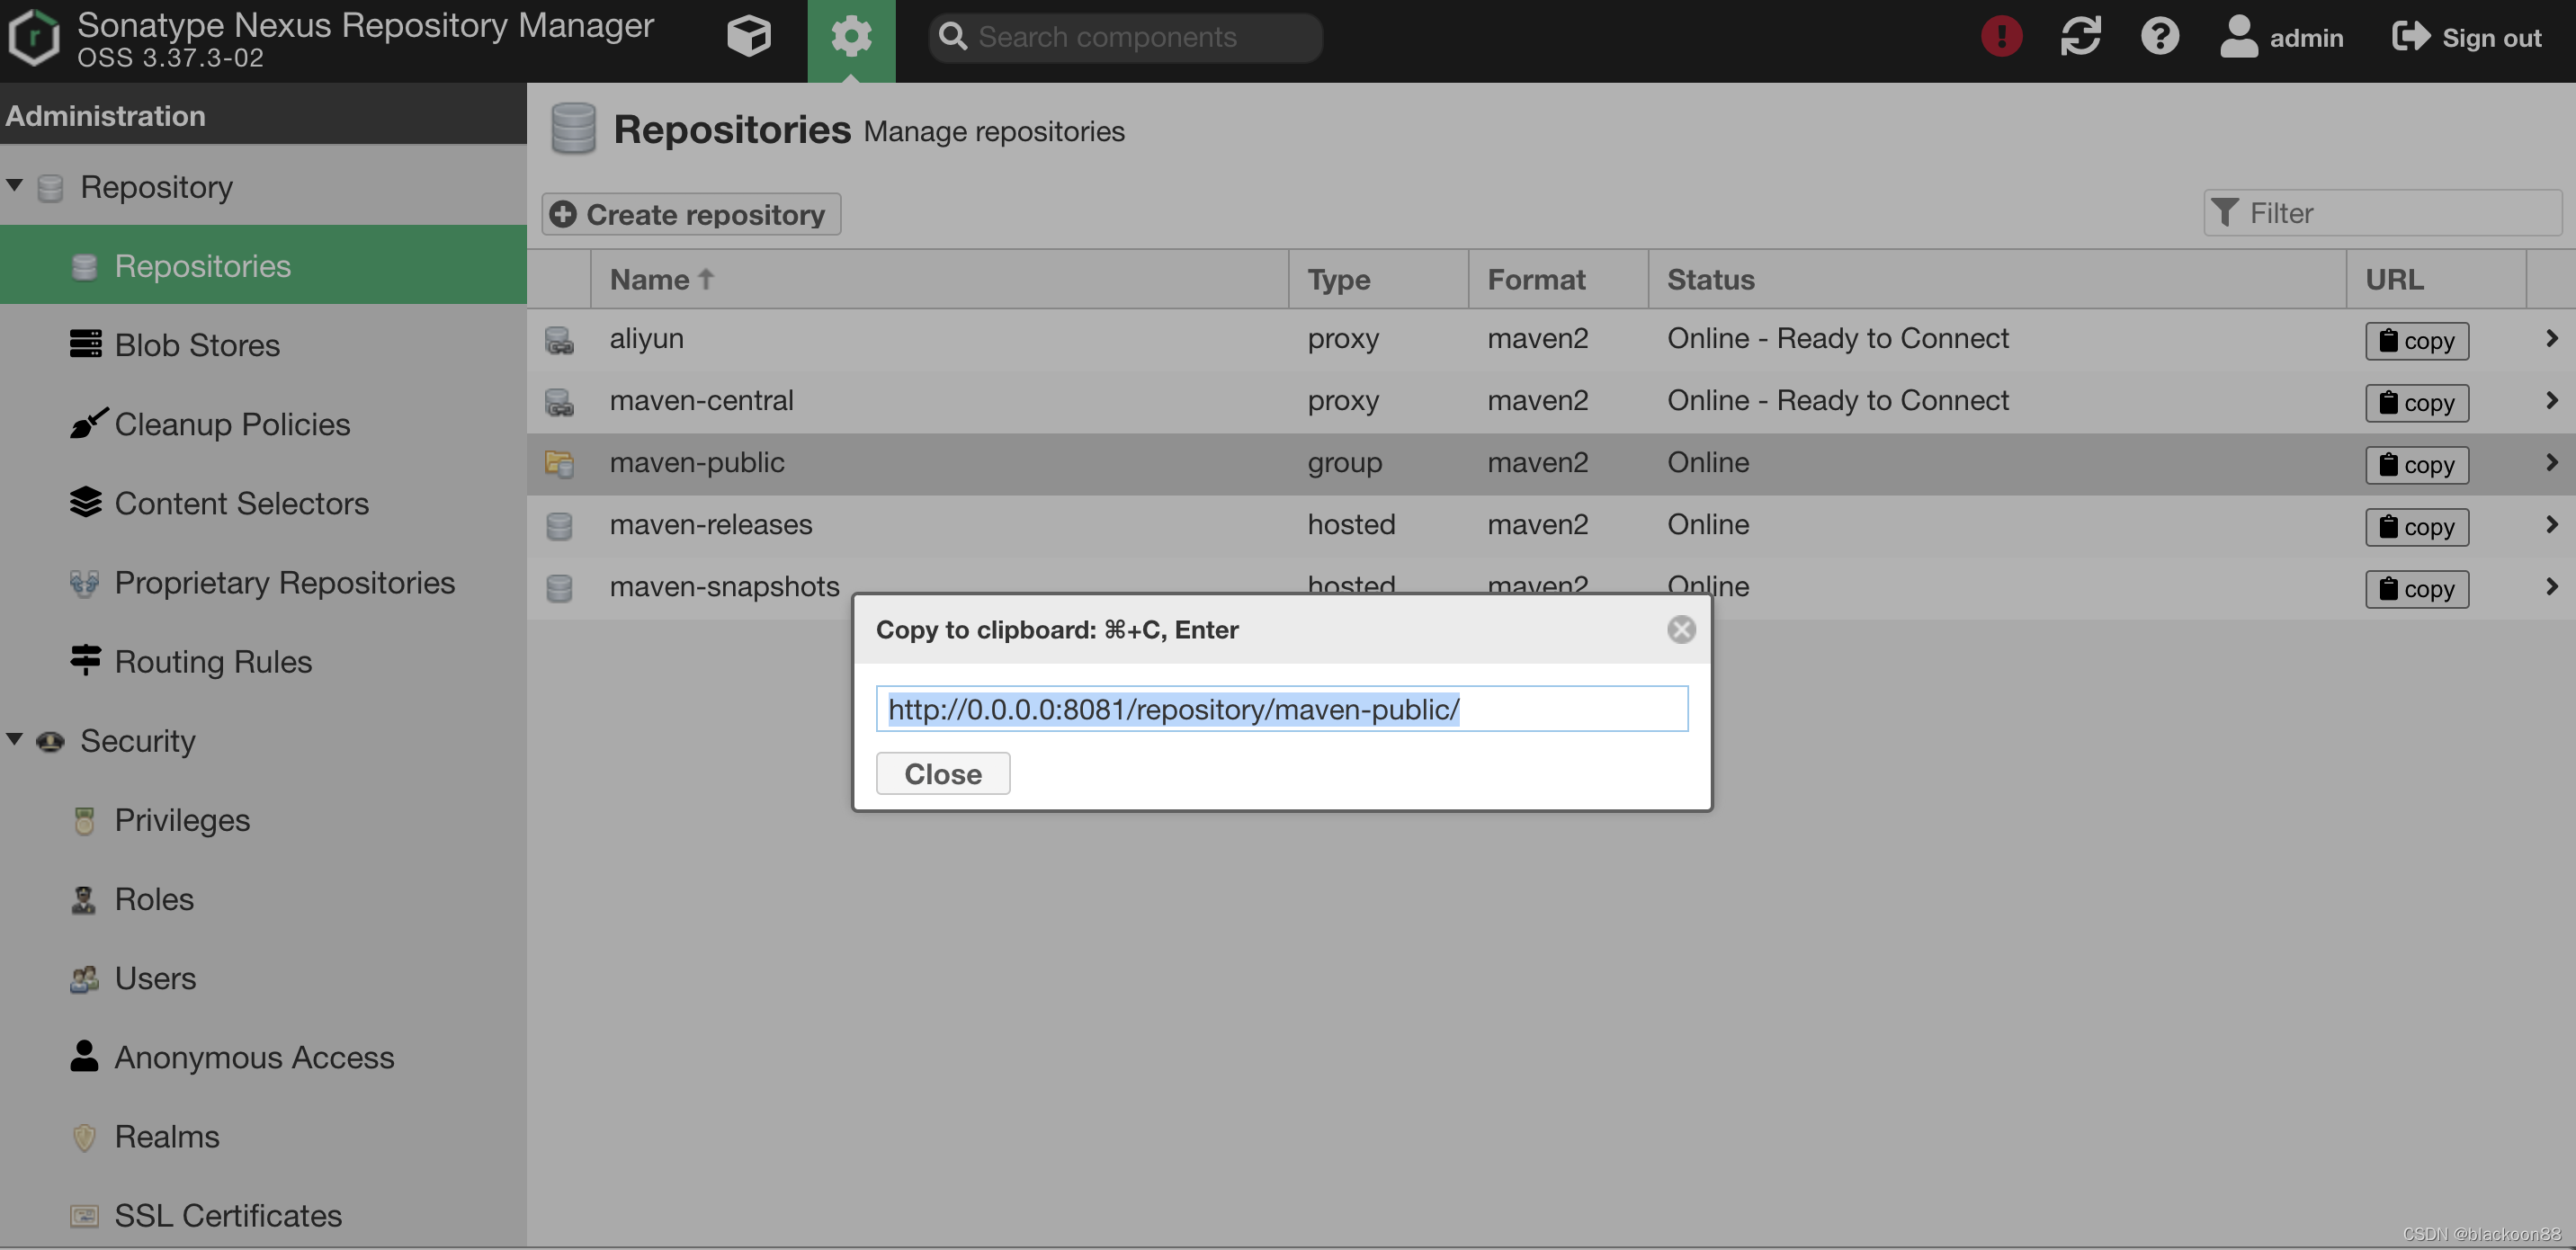
Task: Click the Routing Rules signpost icon
Action: pyautogui.click(x=85, y=659)
